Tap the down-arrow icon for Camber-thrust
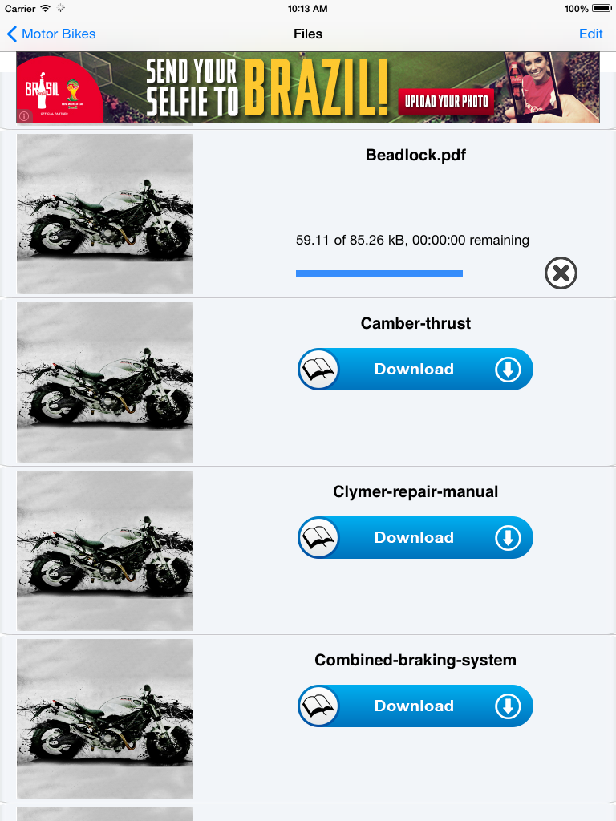This screenshot has width=616, height=821. pyautogui.click(x=508, y=370)
